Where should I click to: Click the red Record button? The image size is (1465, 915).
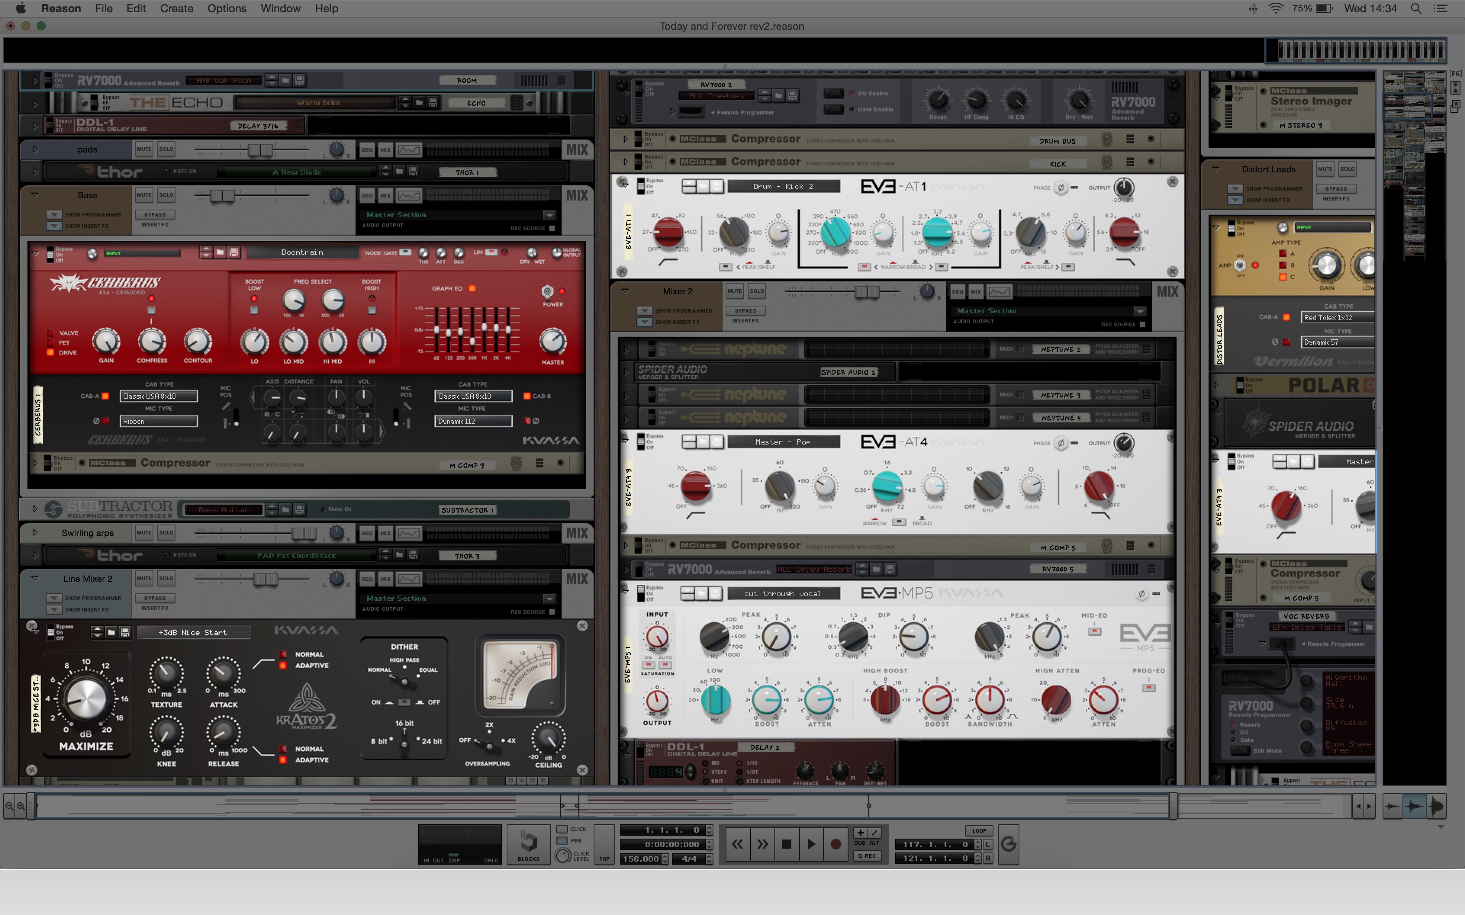coord(836,844)
